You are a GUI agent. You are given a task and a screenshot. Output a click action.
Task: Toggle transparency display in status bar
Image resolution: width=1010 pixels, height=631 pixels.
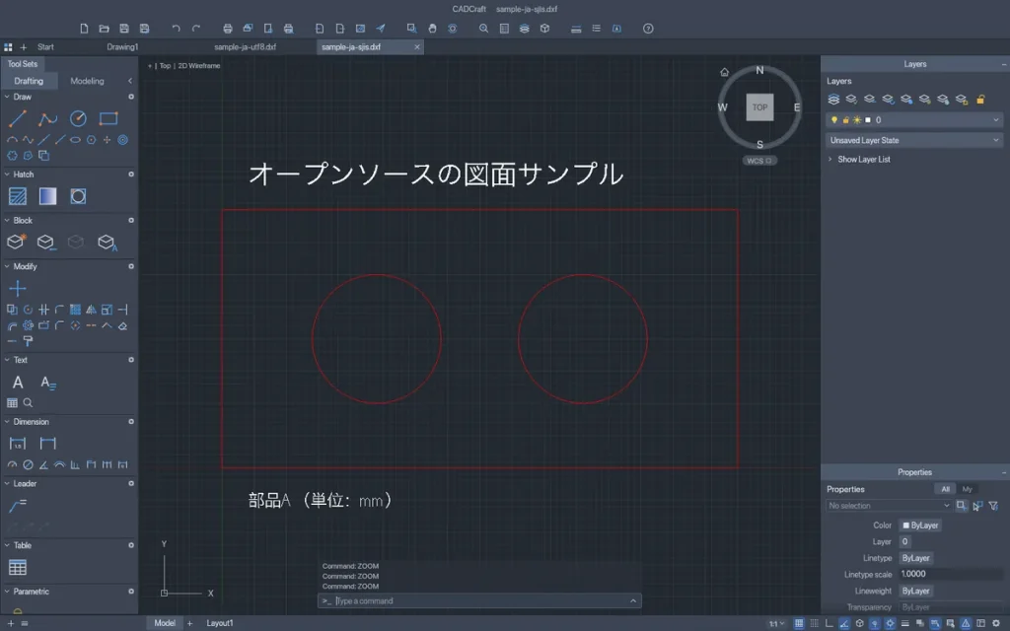coord(920,623)
